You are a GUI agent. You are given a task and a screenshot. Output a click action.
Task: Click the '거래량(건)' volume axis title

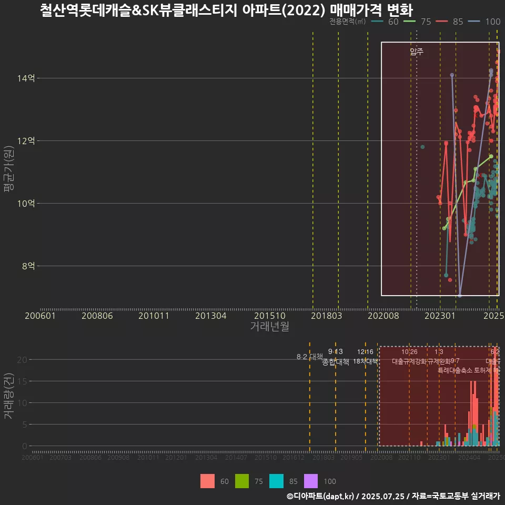click(x=9, y=396)
